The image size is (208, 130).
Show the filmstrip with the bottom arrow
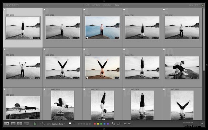point(104,129)
